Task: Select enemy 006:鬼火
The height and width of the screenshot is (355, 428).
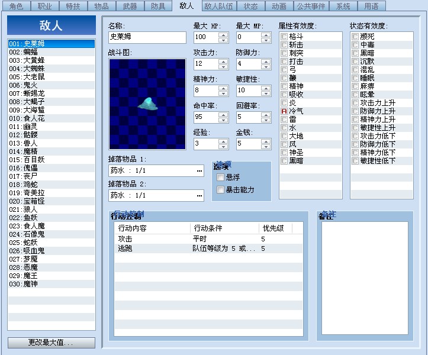Action: [x=52, y=85]
